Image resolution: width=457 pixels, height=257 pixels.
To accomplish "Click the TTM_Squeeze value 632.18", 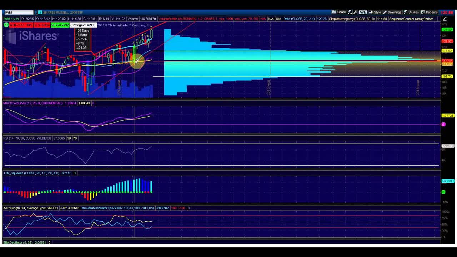I will [x=66, y=173].
